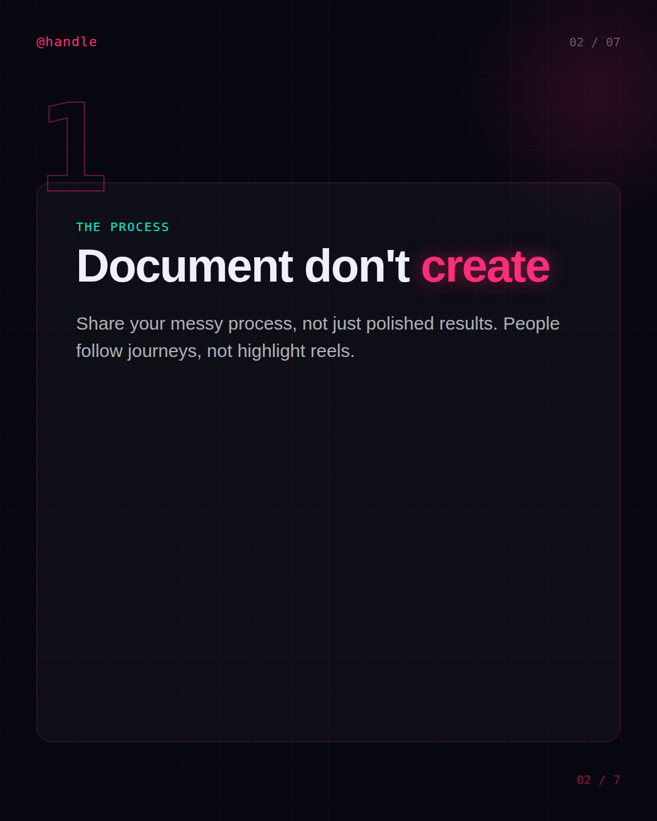The height and width of the screenshot is (821, 657).
Task: Click the line follow journeys, not highlight reels
Action: click(x=215, y=351)
